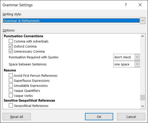Tick the Unsuitable Expressions checkbox
Viewport: 148px width, 123px height.
pyautogui.click(x=11, y=85)
